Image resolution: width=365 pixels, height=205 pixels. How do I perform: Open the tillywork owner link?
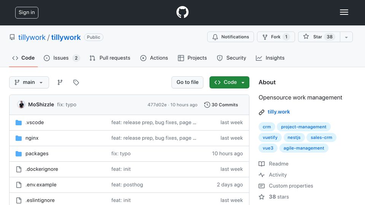[x=32, y=38]
